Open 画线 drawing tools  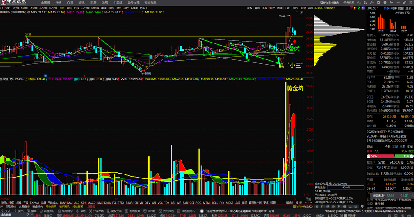pos(280,8)
